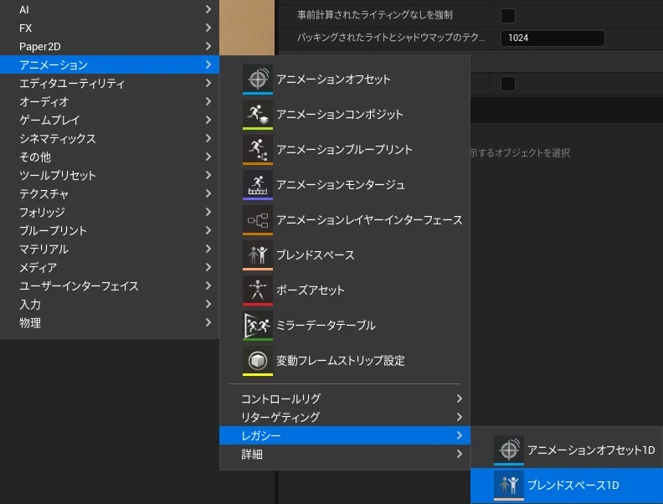Select the ミラーデータテーブル icon
Viewport: 663px width, 504px height.
click(x=257, y=326)
